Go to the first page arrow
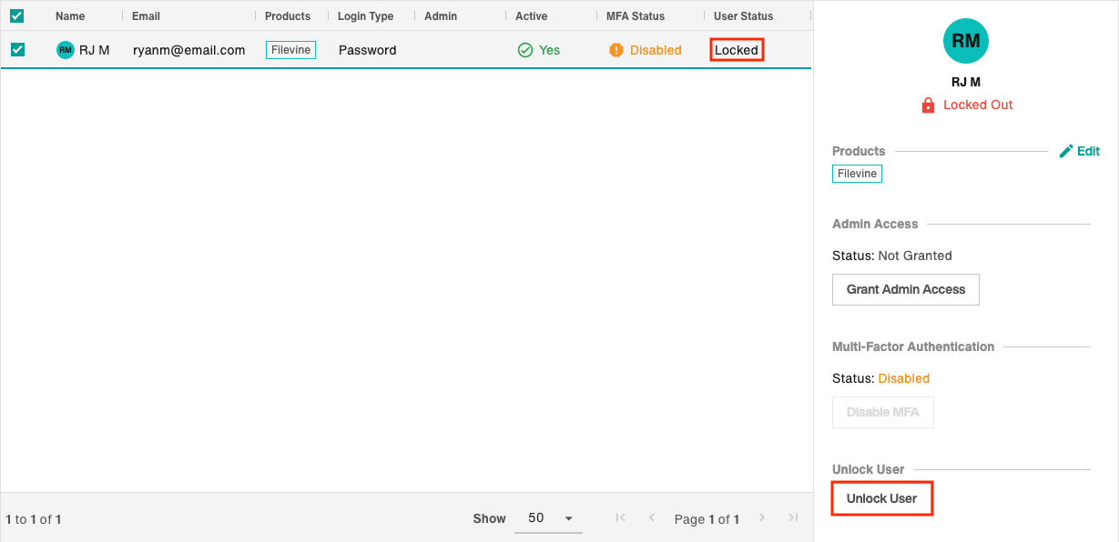Image resolution: width=1119 pixels, height=542 pixels. click(x=621, y=517)
